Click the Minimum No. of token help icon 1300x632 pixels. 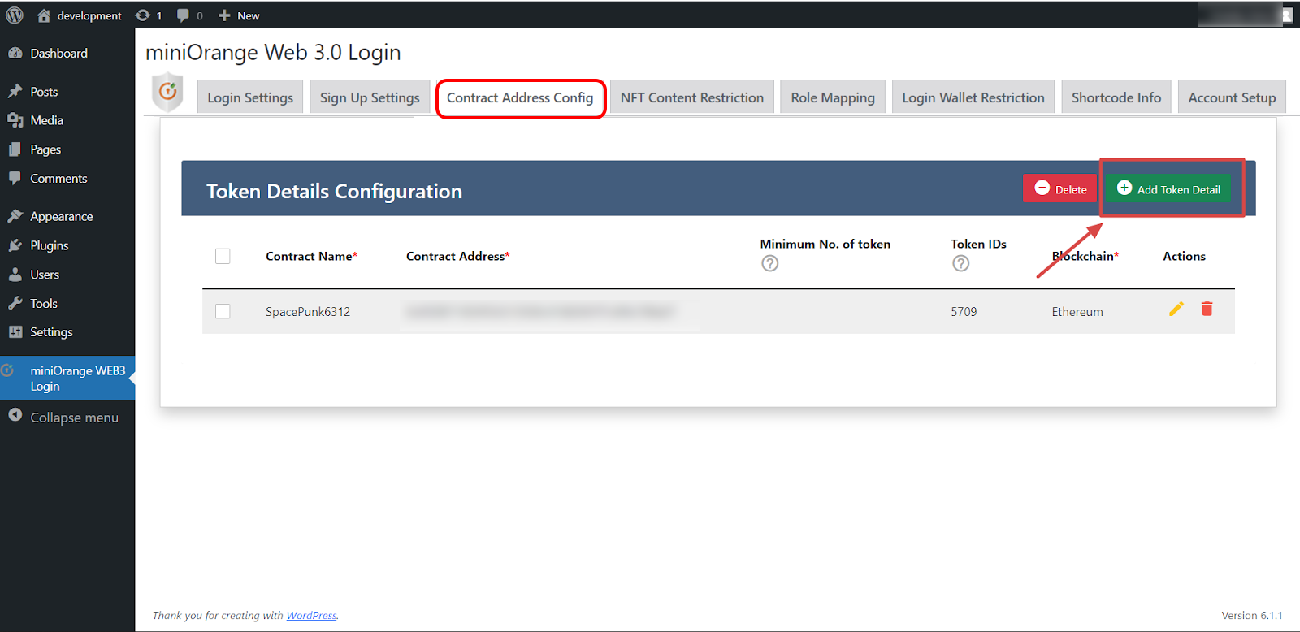769,263
